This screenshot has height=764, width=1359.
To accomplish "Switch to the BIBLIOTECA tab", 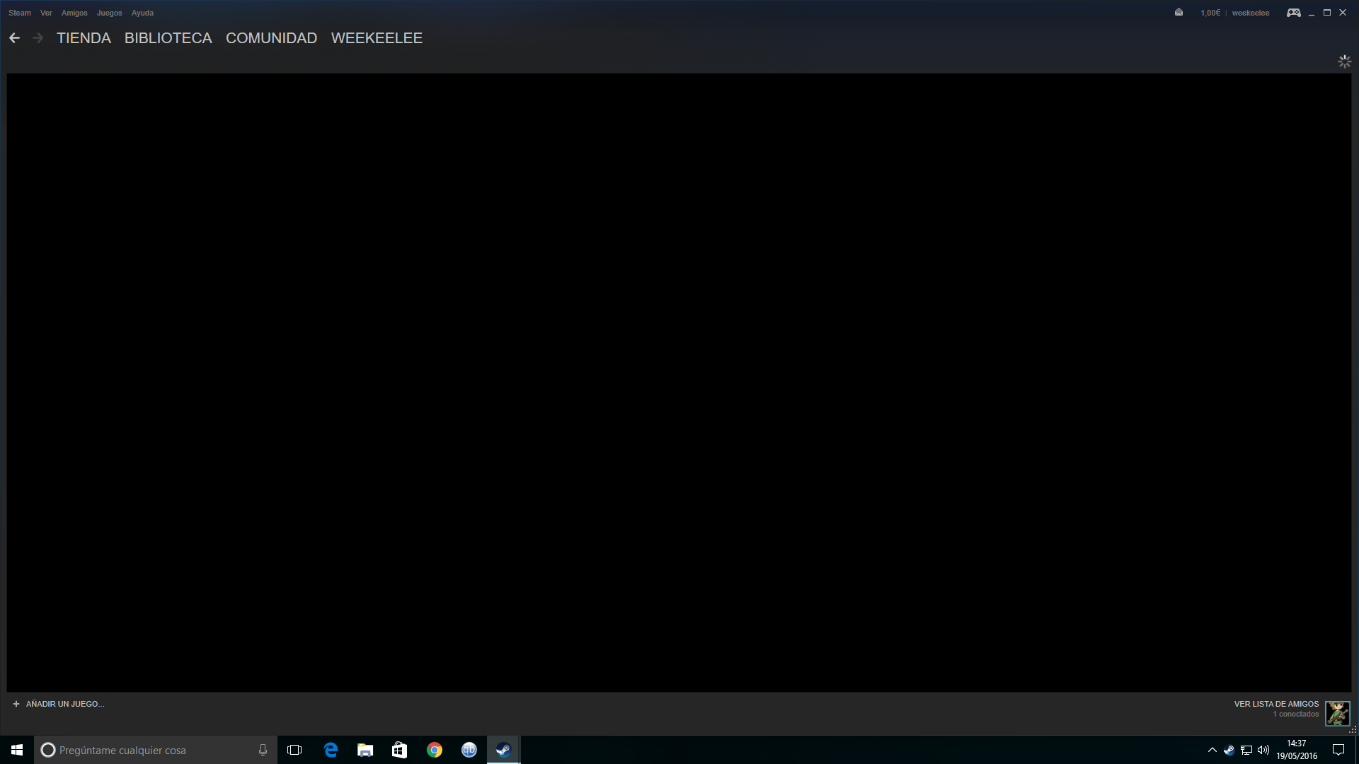I will (x=168, y=38).
